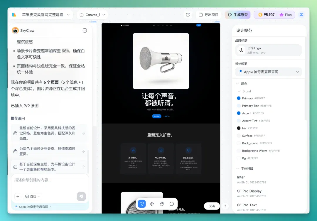Select the hand pan tool

pos(161,204)
